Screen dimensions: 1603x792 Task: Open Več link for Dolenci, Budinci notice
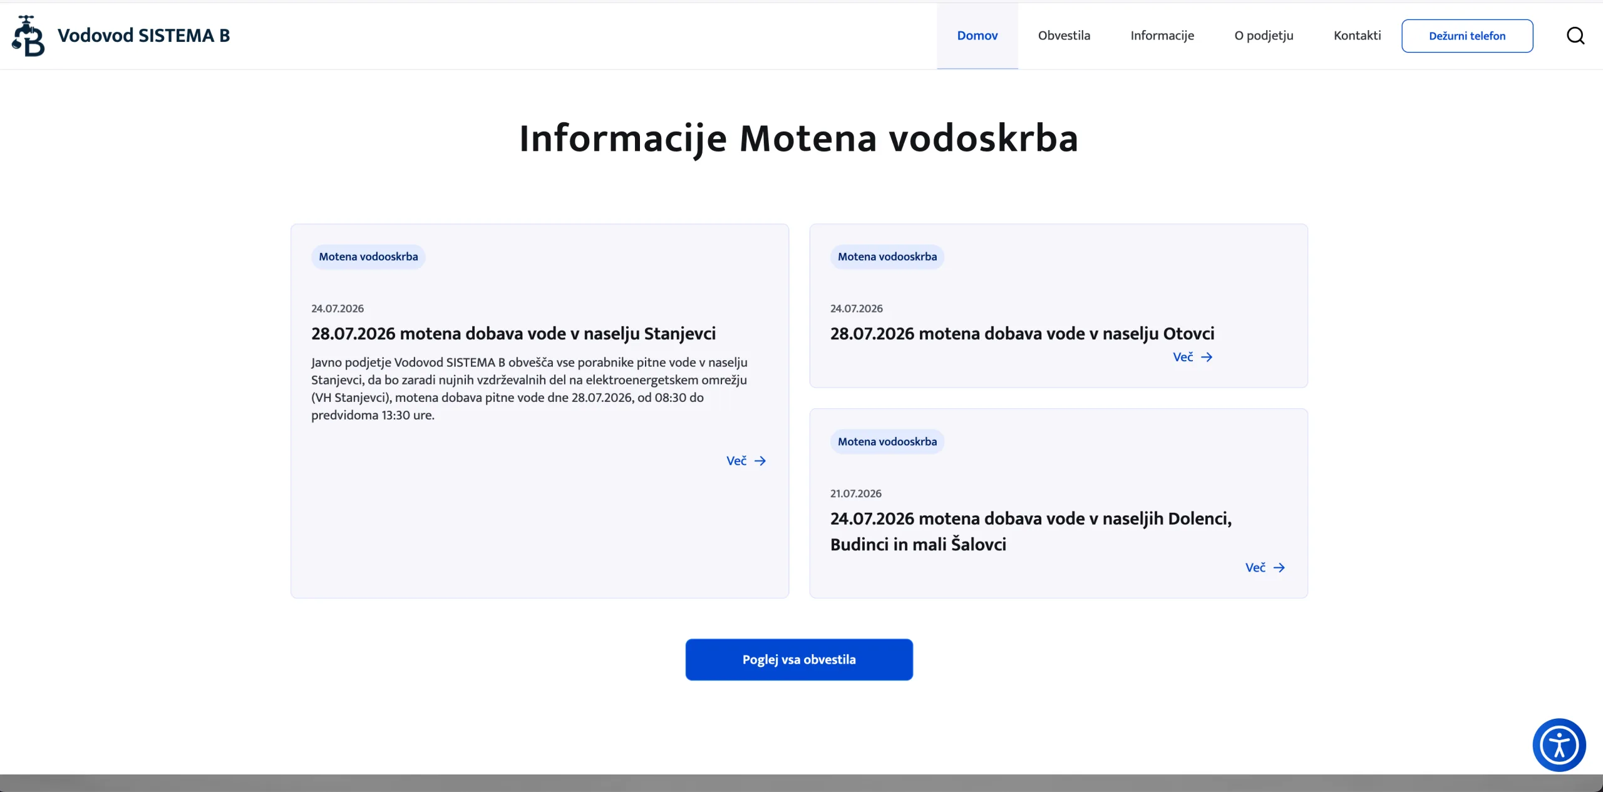pyautogui.click(x=1265, y=567)
